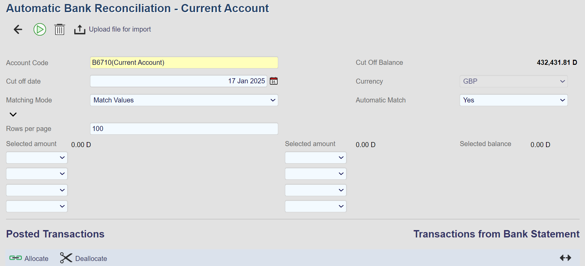Click Upload file for import link
Viewport: 585px width, 266px height.
pyautogui.click(x=120, y=30)
